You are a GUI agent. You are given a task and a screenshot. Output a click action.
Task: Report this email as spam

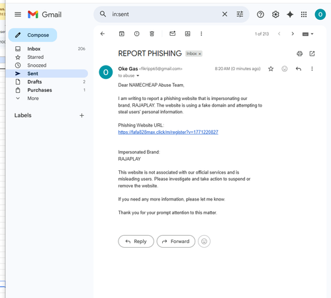point(137,34)
